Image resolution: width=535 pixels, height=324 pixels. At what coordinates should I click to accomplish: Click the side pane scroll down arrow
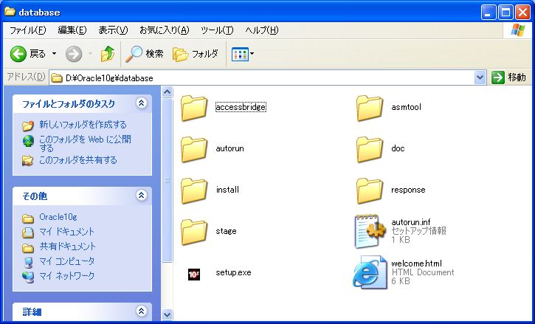tap(168, 314)
